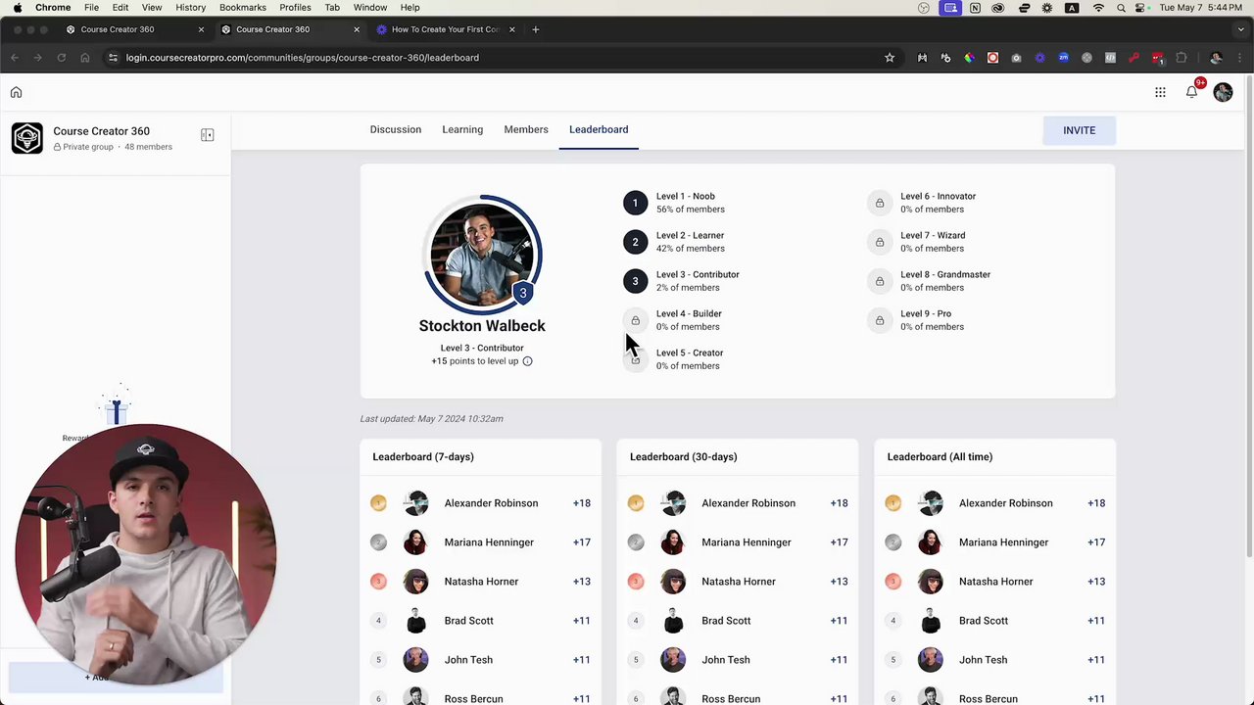Click the Level 3 badge circle
This screenshot has width=1254, height=705.
coord(635,281)
